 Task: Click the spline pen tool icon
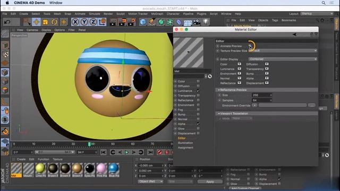click(x=152, y=22)
